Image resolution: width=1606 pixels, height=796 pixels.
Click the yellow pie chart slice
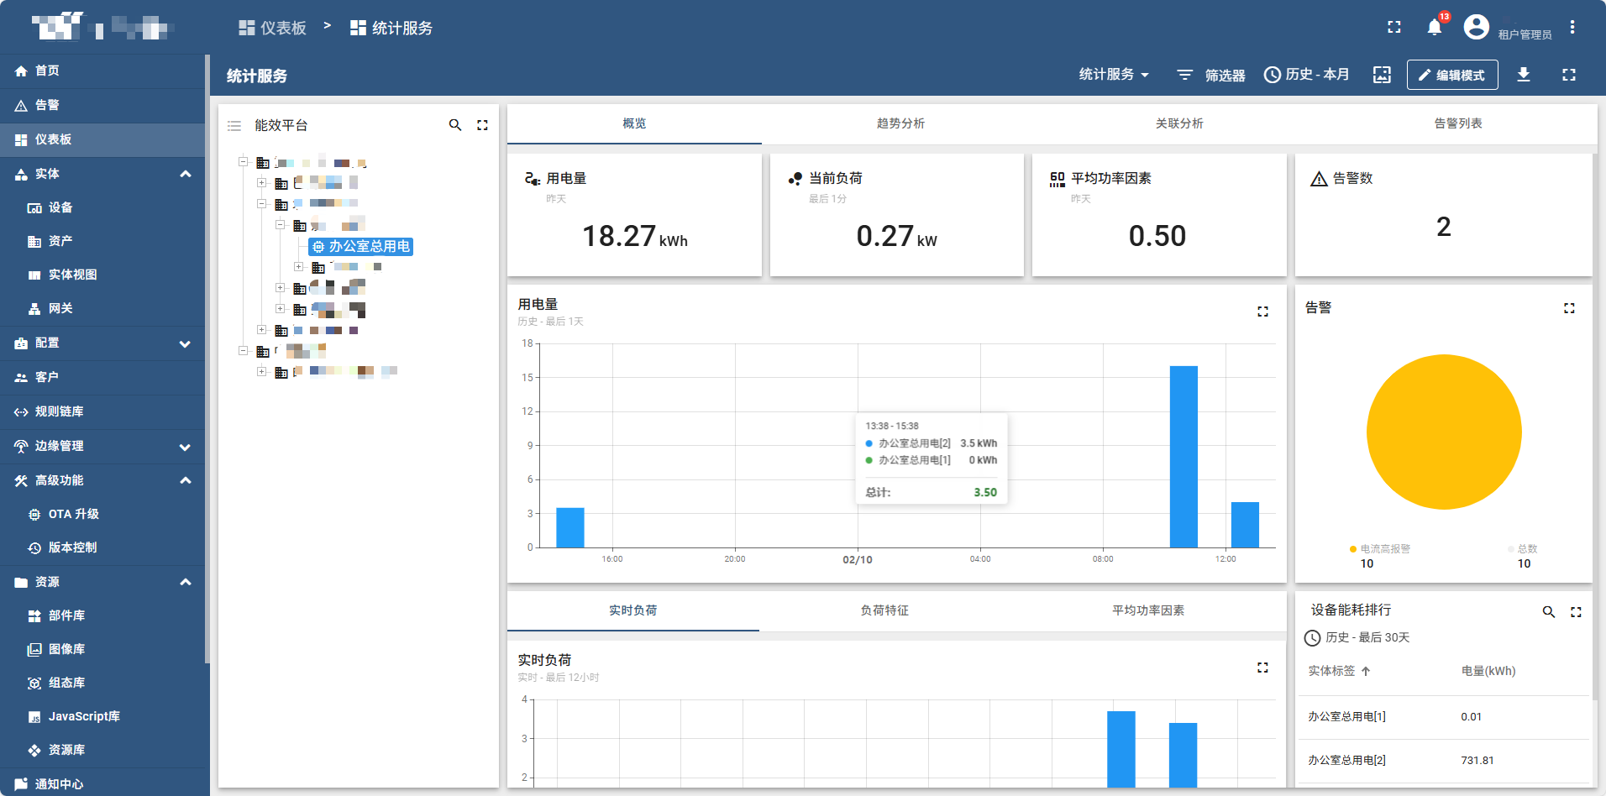pyautogui.click(x=1444, y=432)
